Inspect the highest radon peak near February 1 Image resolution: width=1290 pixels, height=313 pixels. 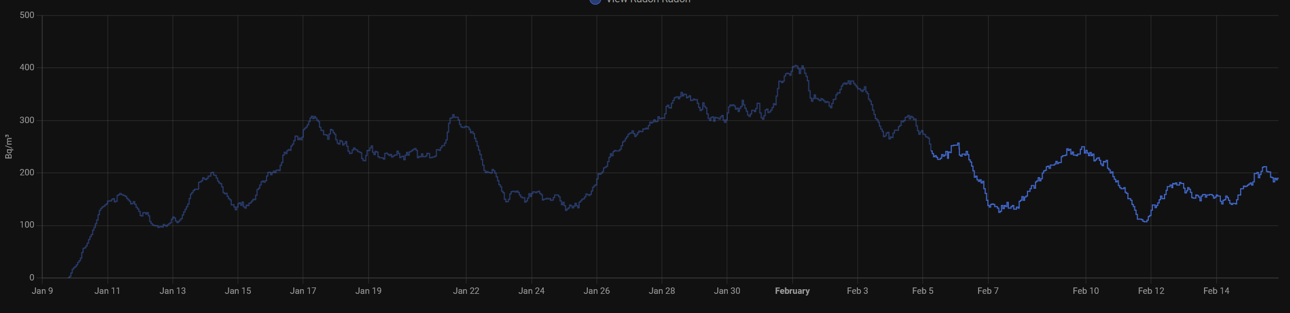pos(797,66)
